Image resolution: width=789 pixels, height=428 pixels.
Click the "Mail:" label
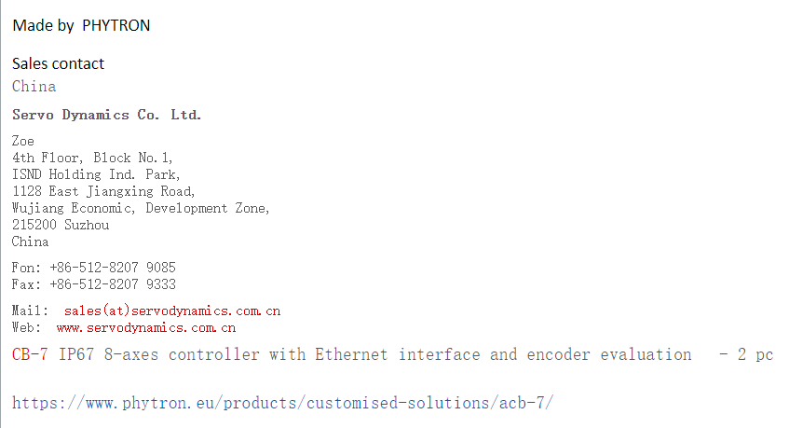coord(30,311)
